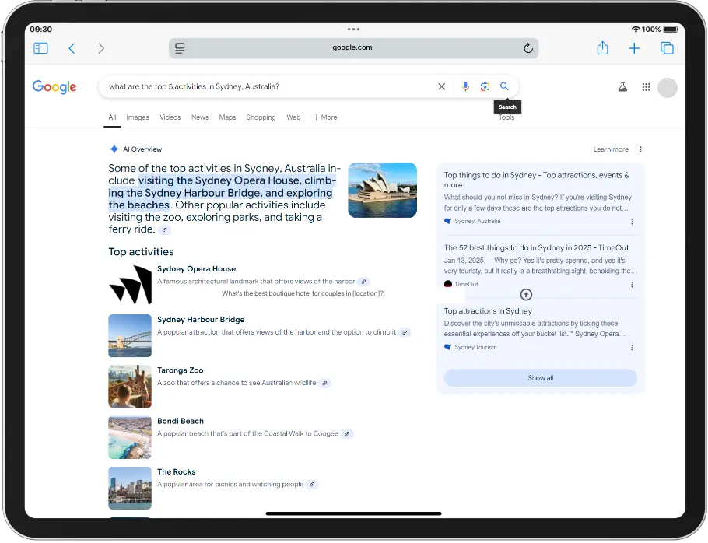
Task: Open the Google apps grid
Action: 646,87
